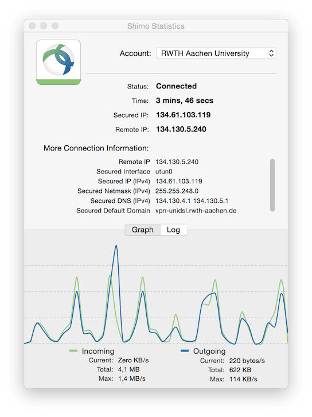Screen dimensions: 312x417
Task: Click the green Incoming legend swatch
Action: coord(73,351)
